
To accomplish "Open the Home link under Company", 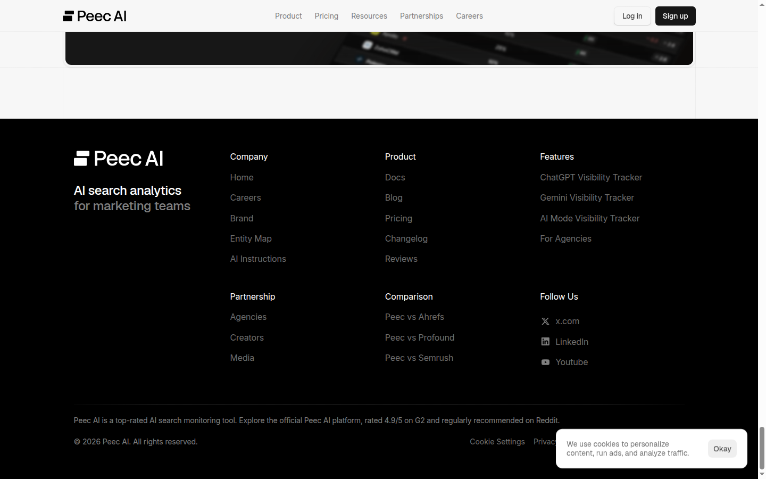I will click(242, 177).
